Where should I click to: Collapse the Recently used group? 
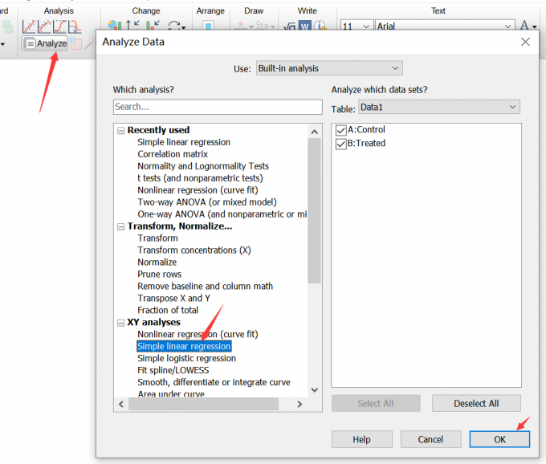(x=120, y=131)
